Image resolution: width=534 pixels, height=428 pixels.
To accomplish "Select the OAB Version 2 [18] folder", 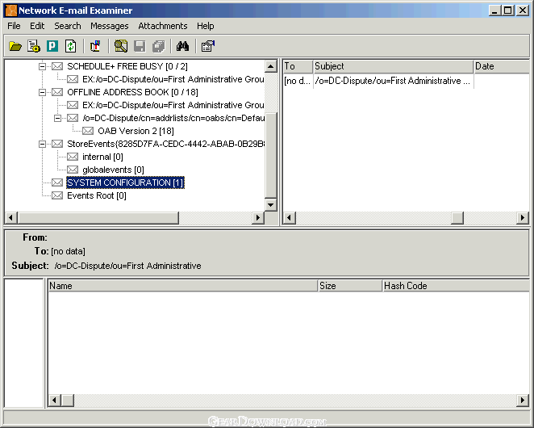I will coord(136,131).
